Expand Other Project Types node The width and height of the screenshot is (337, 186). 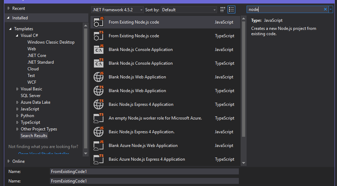tap(17, 129)
